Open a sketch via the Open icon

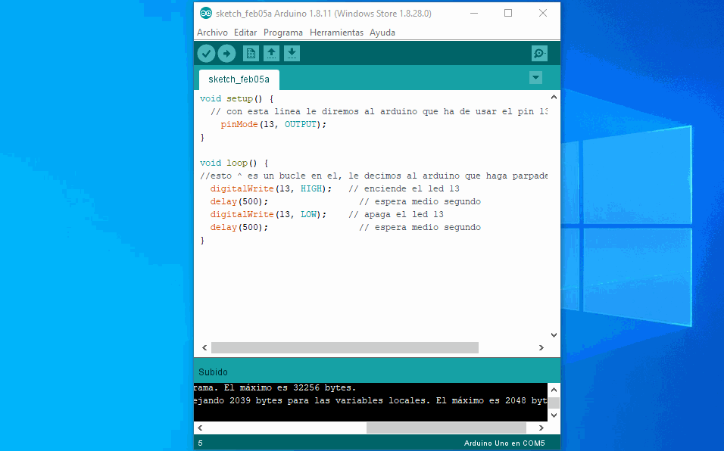[271, 53]
